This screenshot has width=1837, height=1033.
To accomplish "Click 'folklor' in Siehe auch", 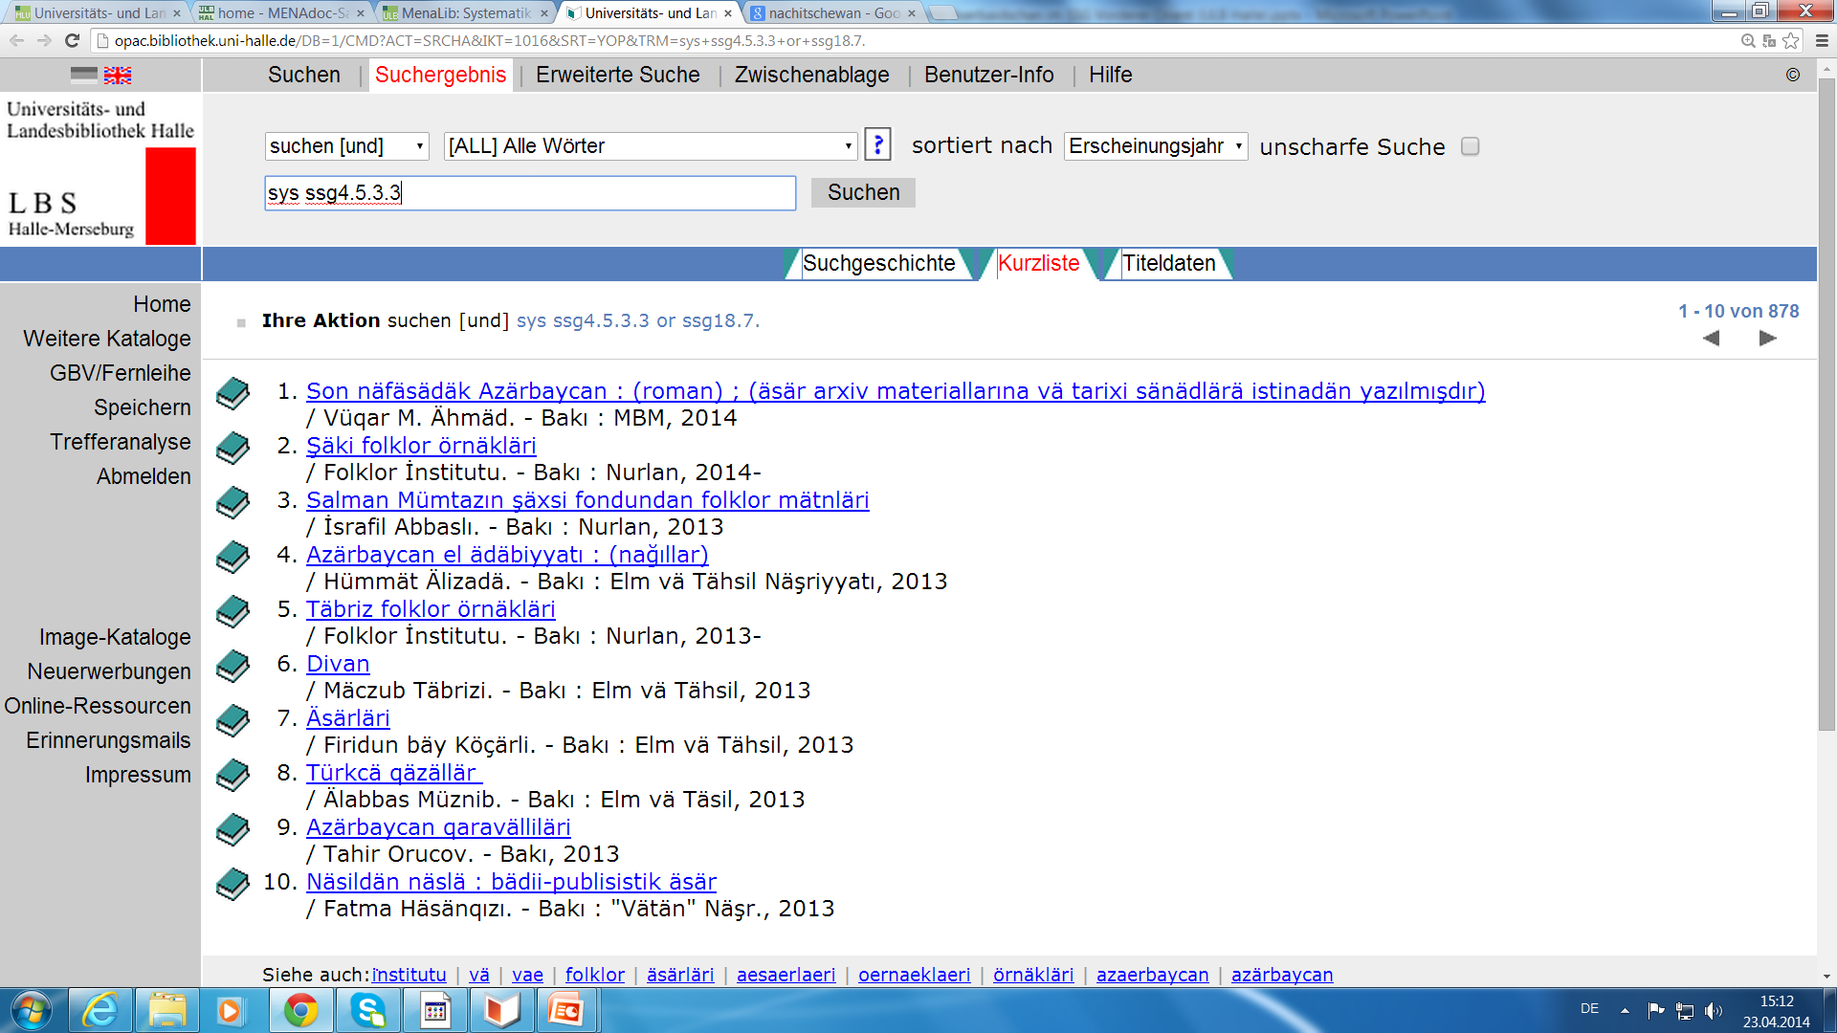I will (x=595, y=974).
